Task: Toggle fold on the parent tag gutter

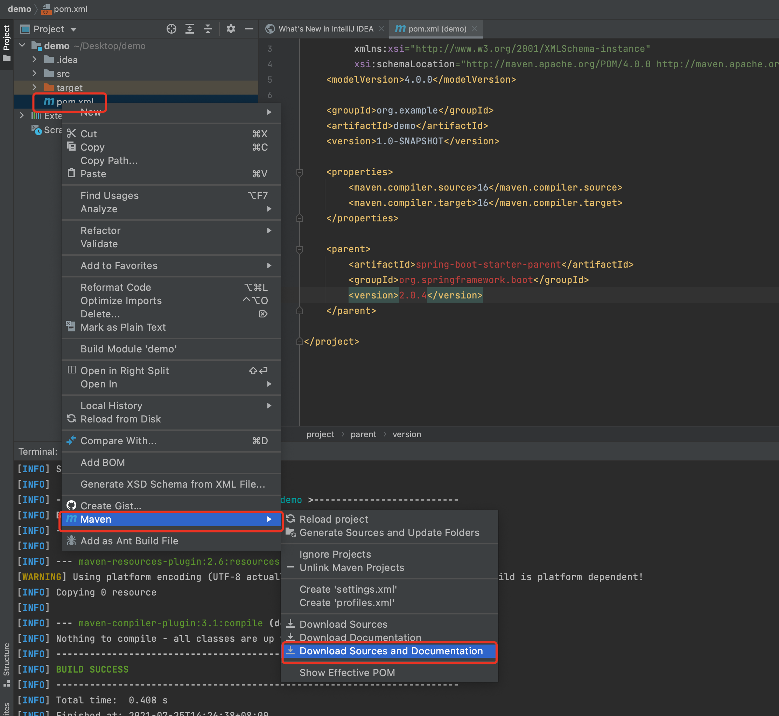Action: 299,249
